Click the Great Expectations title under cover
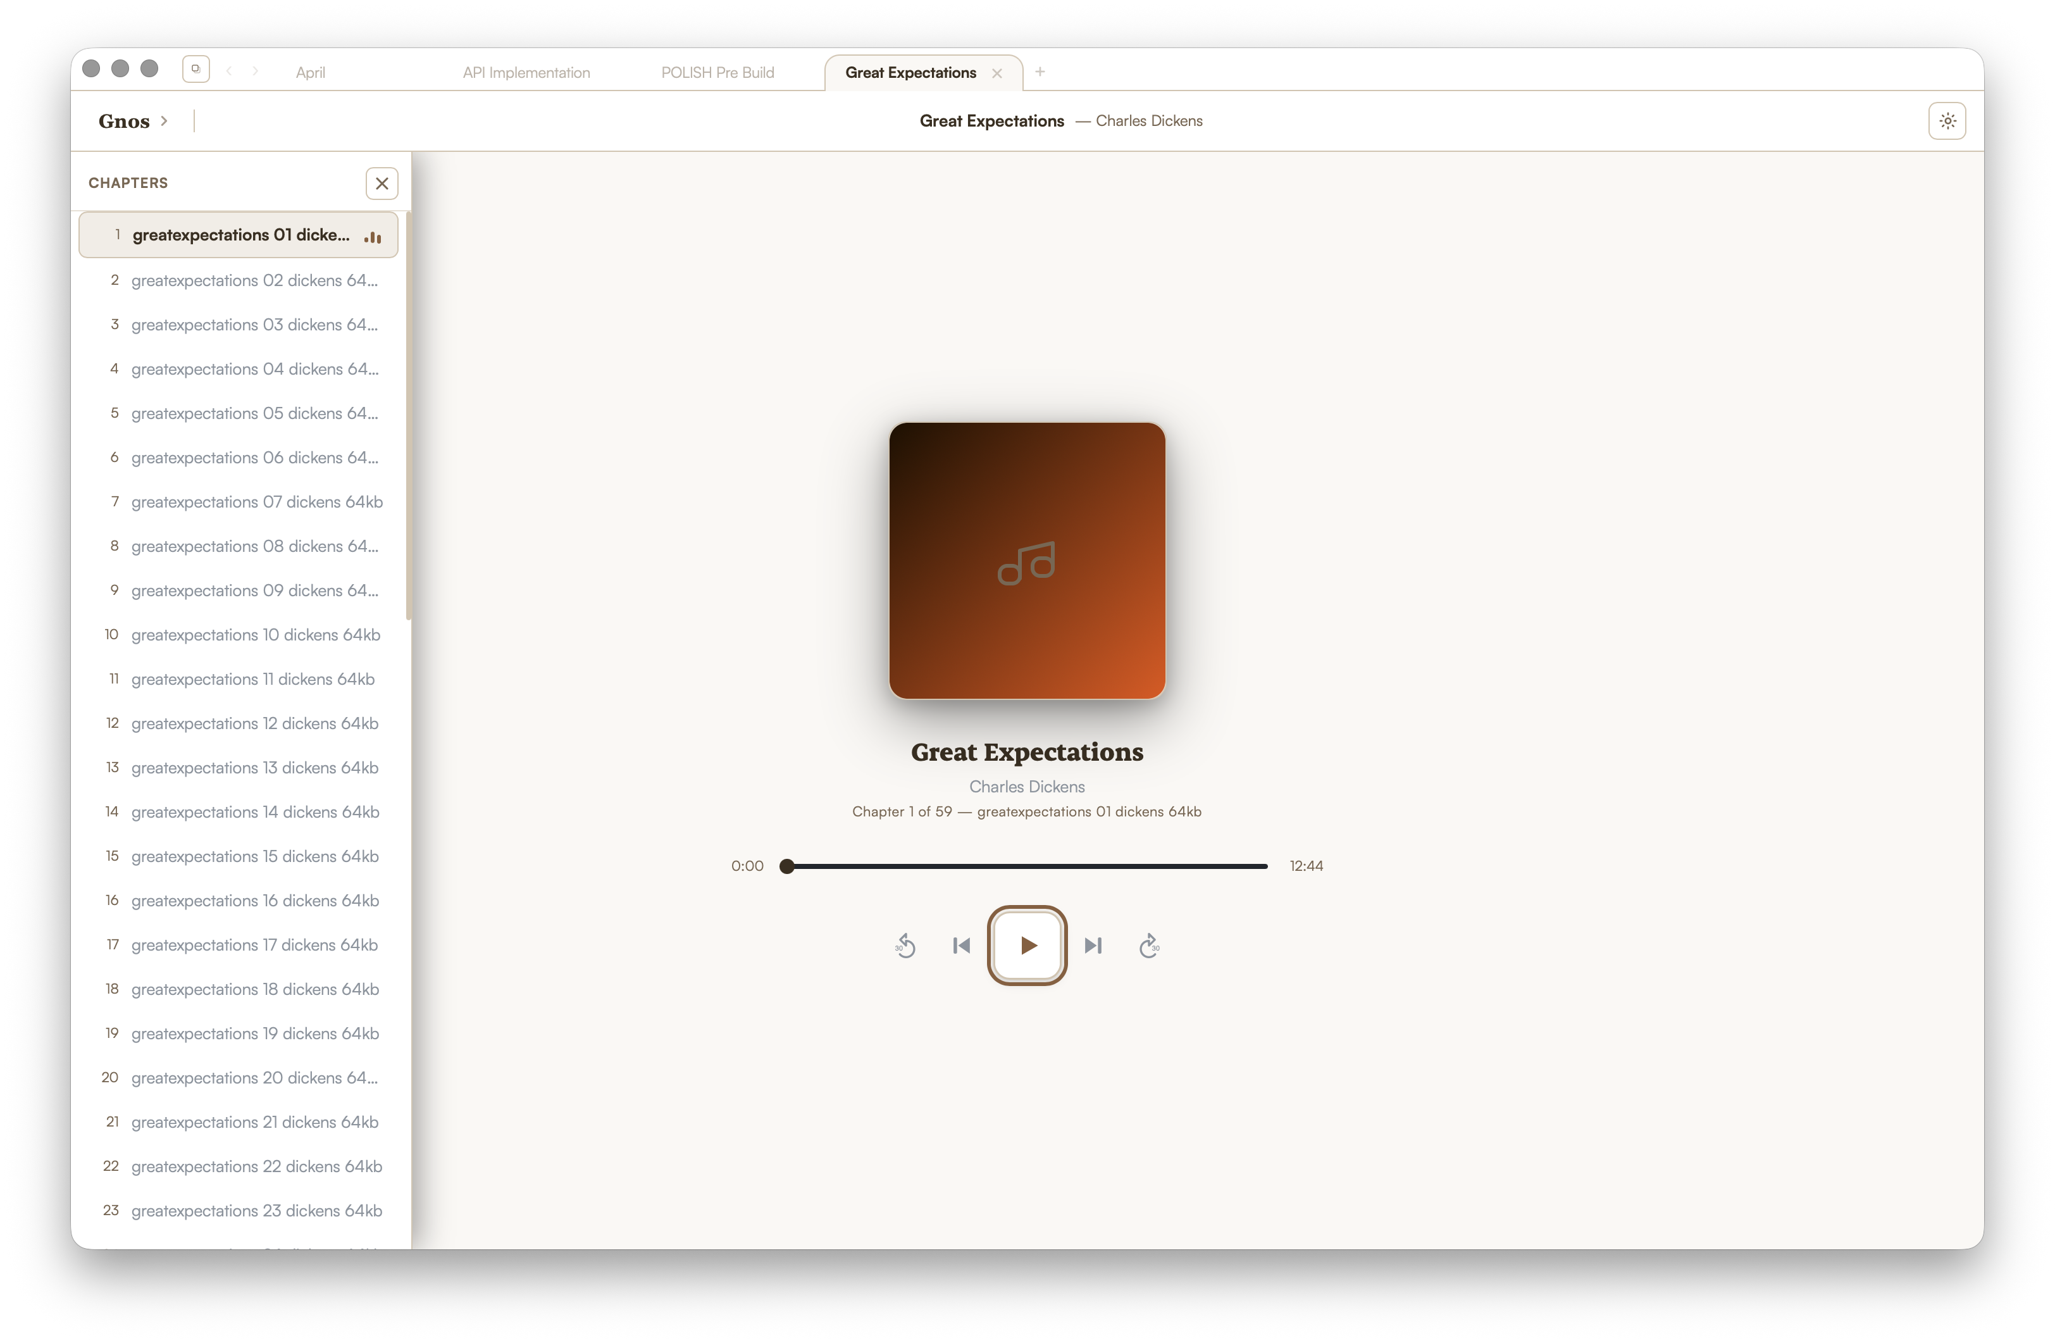This screenshot has width=2055, height=1343. click(x=1027, y=753)
